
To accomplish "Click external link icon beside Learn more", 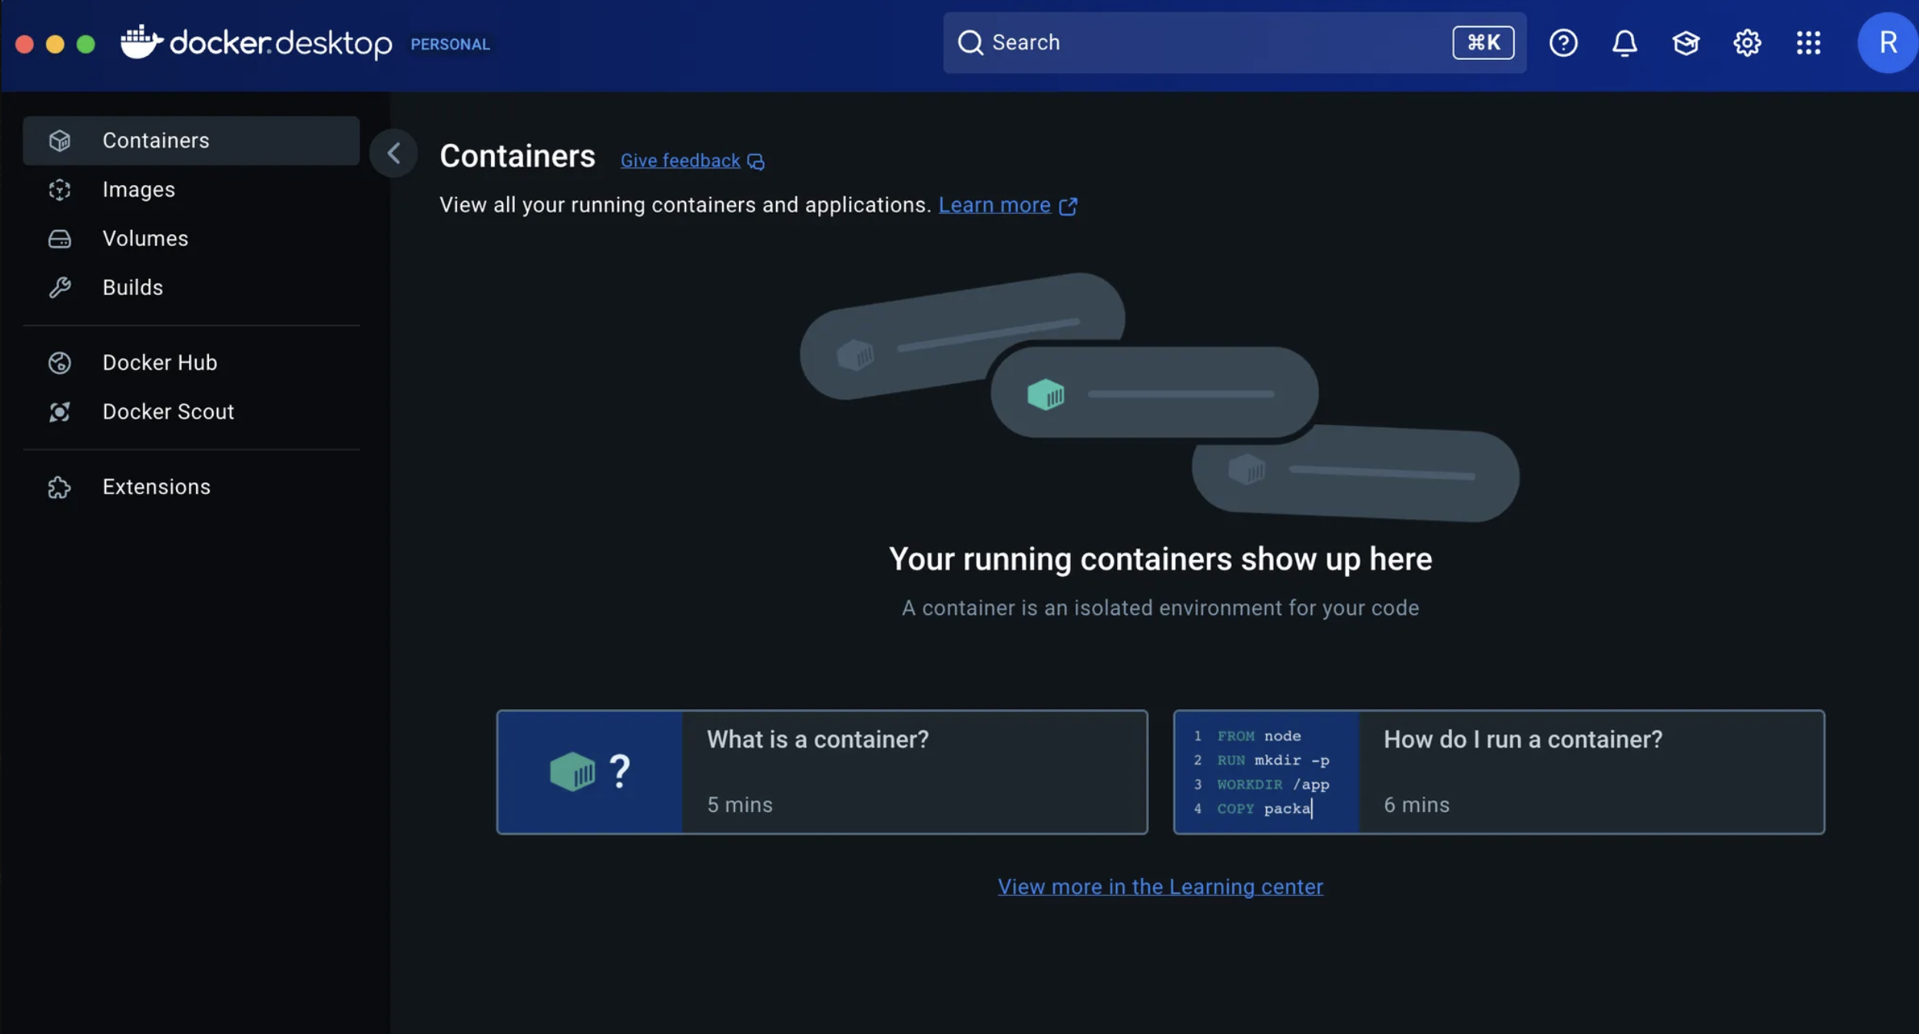I will [x=1068, y=206].
